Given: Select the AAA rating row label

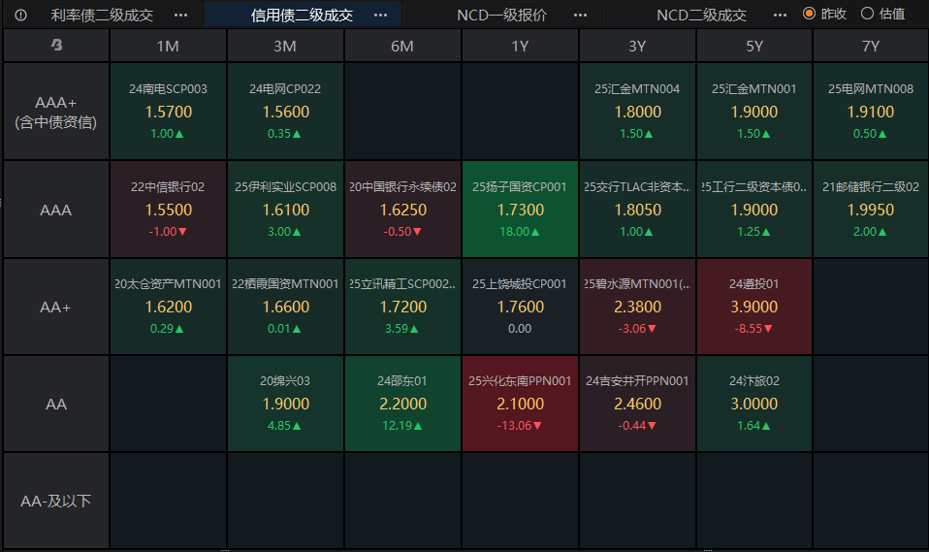Looking at the screenshot, I should pos(55,210).
